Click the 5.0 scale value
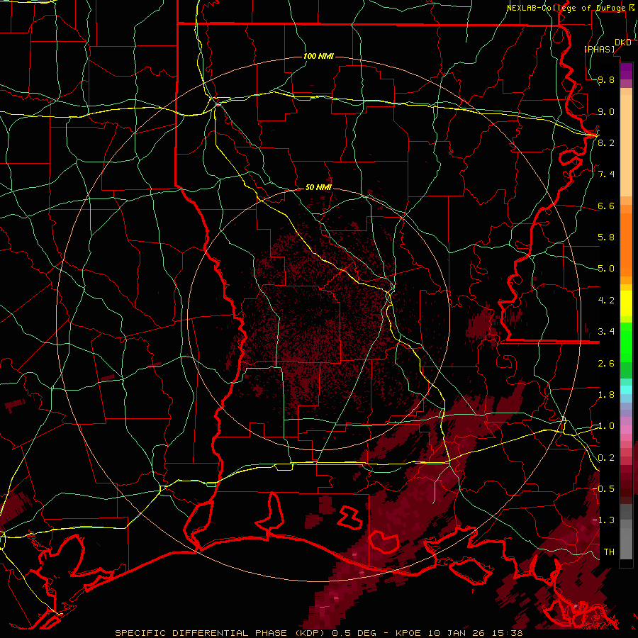The width and height of the screenshot is (638, 638). [606, 269]
